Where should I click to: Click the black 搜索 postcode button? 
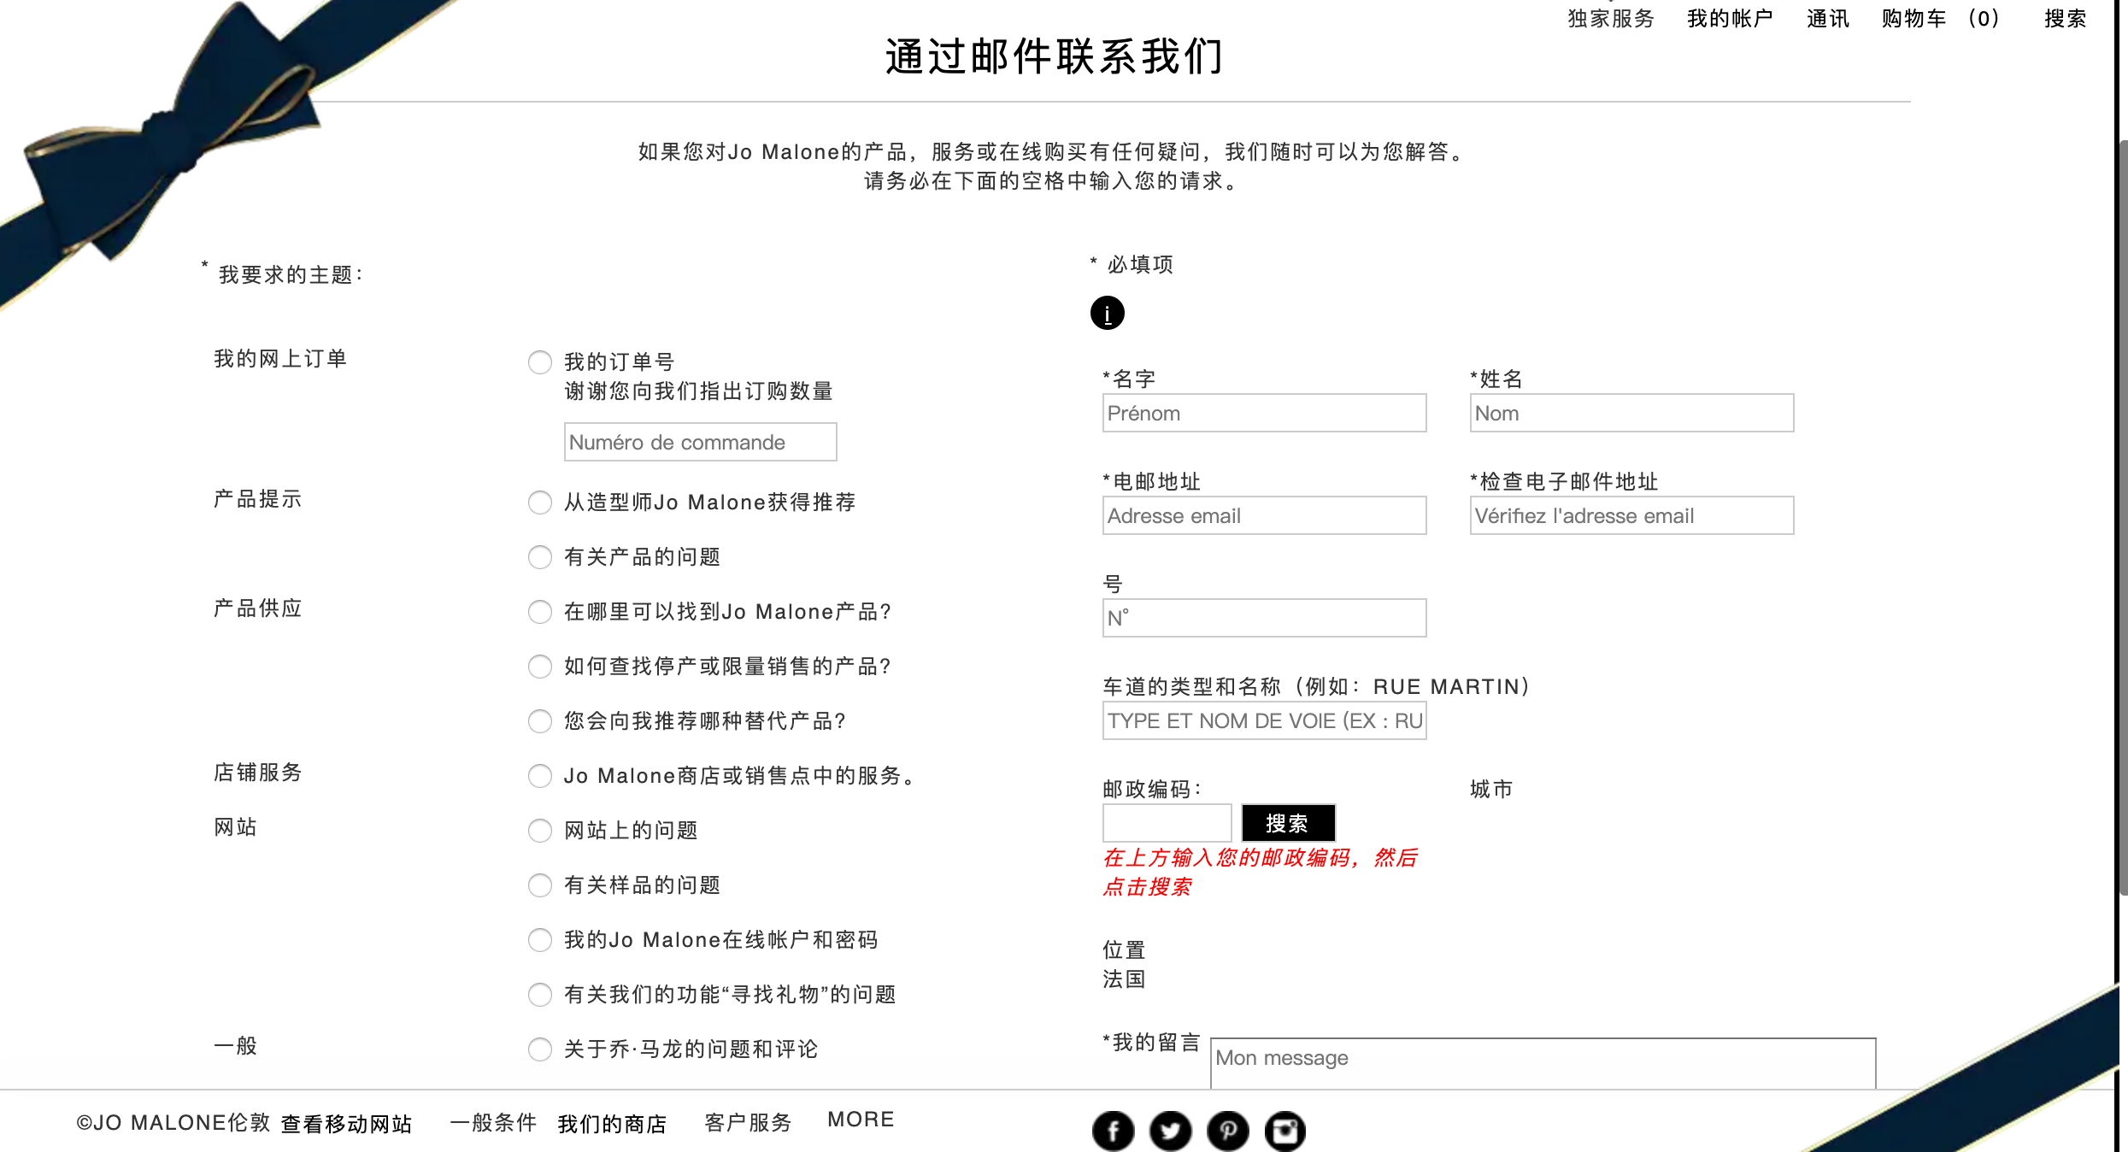point(1288,823)
